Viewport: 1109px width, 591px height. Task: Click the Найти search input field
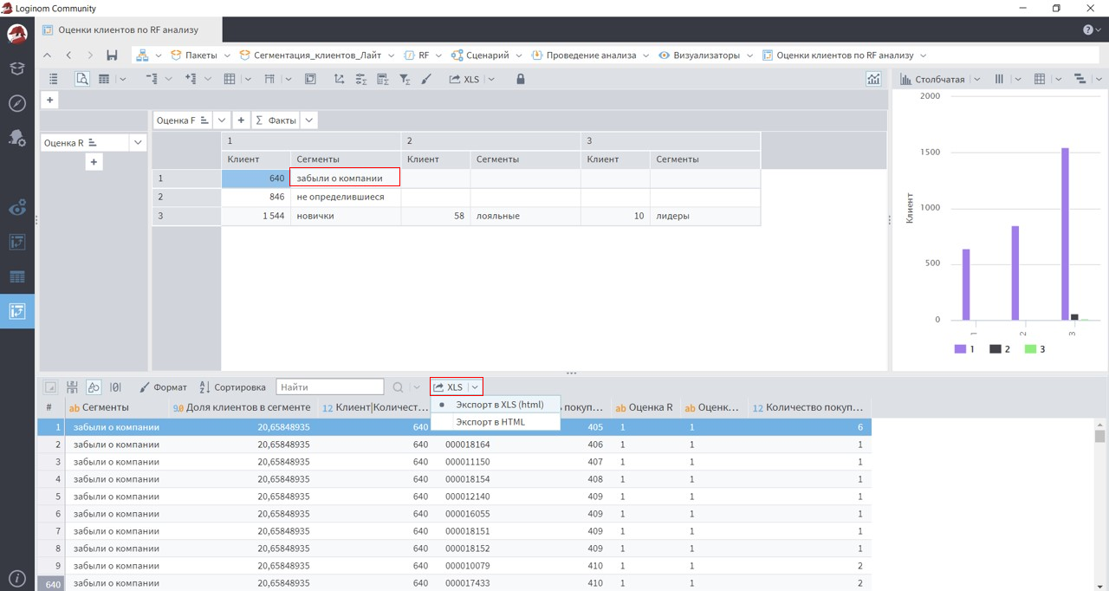(329, 387)
